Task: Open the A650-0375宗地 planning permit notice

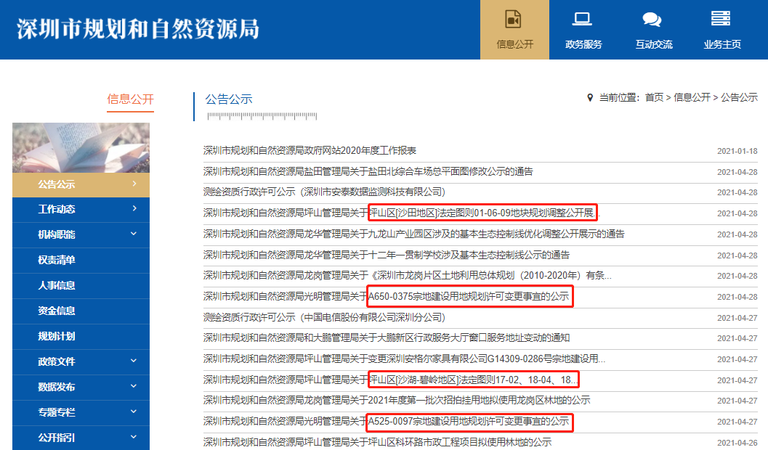Action: (x=386, y=297)
